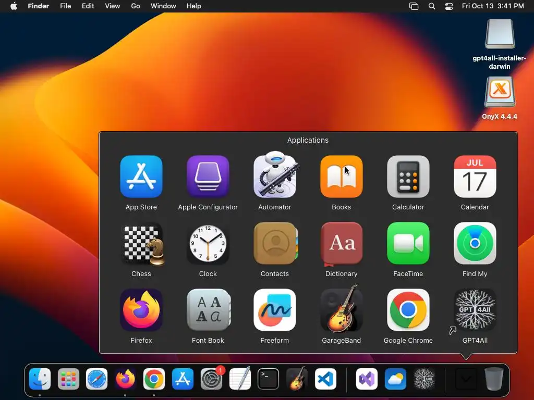
Task: Open Control Center in the menu bar
Action: 449,6
